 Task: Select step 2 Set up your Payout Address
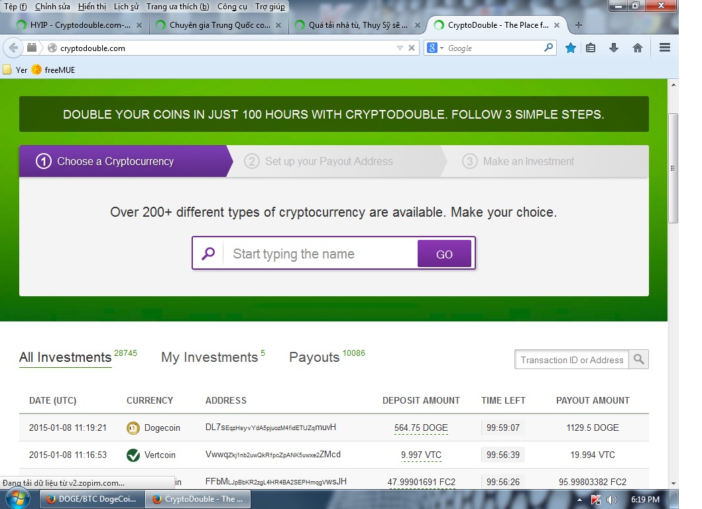pyautogui.click(x=336, y=161)
